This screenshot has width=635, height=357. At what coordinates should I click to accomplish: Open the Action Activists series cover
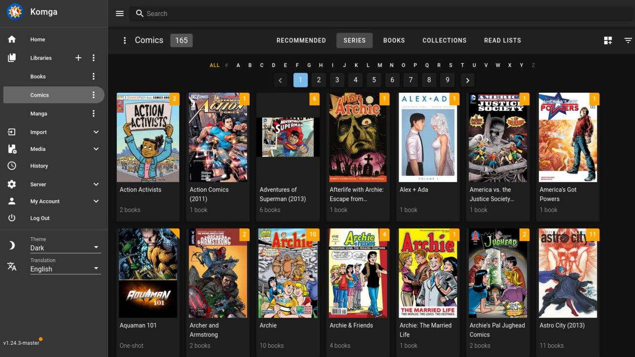[148, 138]
